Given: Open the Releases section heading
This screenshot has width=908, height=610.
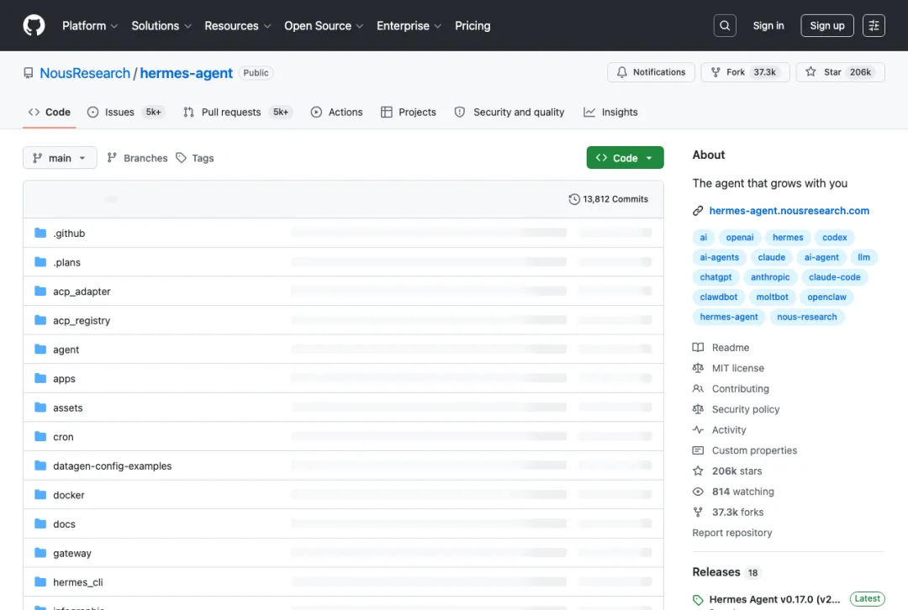Looking at the screenshot, I should click(716, 572).
